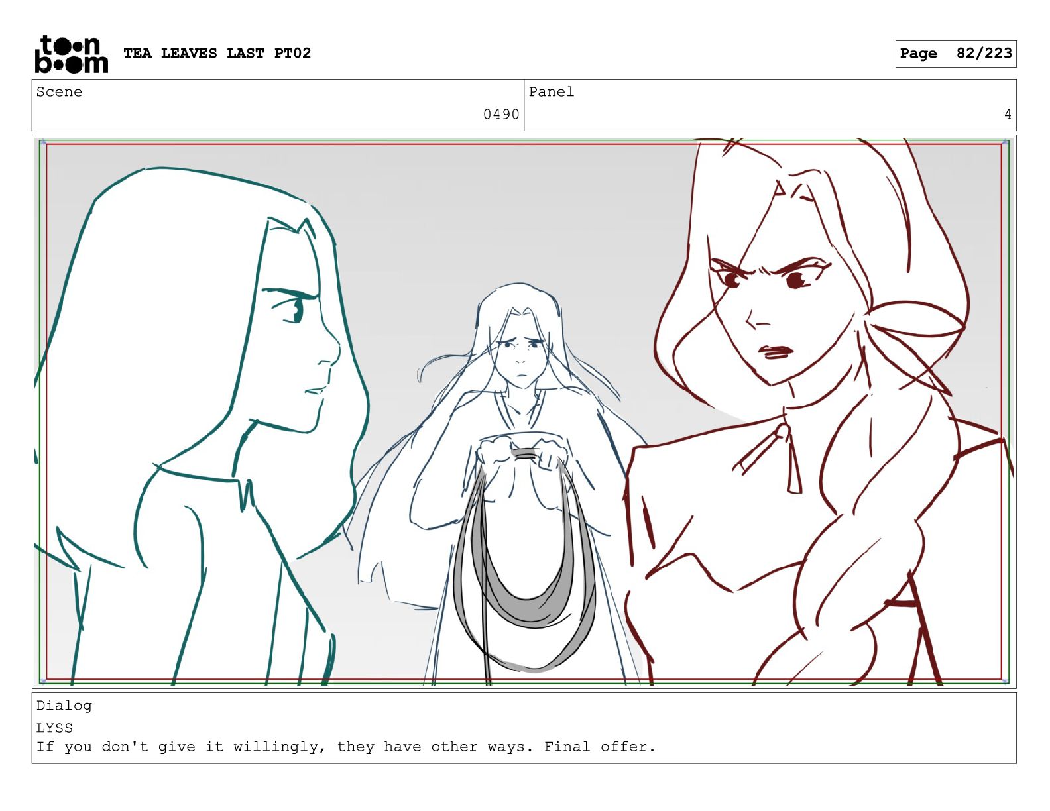Click the Toon Boom logo
Screen dimensions: 1050x811
pyautogui.click(x=71, y=54)
